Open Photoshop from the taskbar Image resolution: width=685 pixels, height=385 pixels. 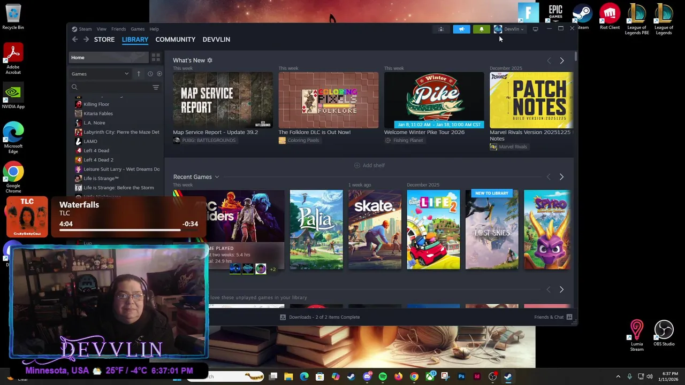pos(461,377)
